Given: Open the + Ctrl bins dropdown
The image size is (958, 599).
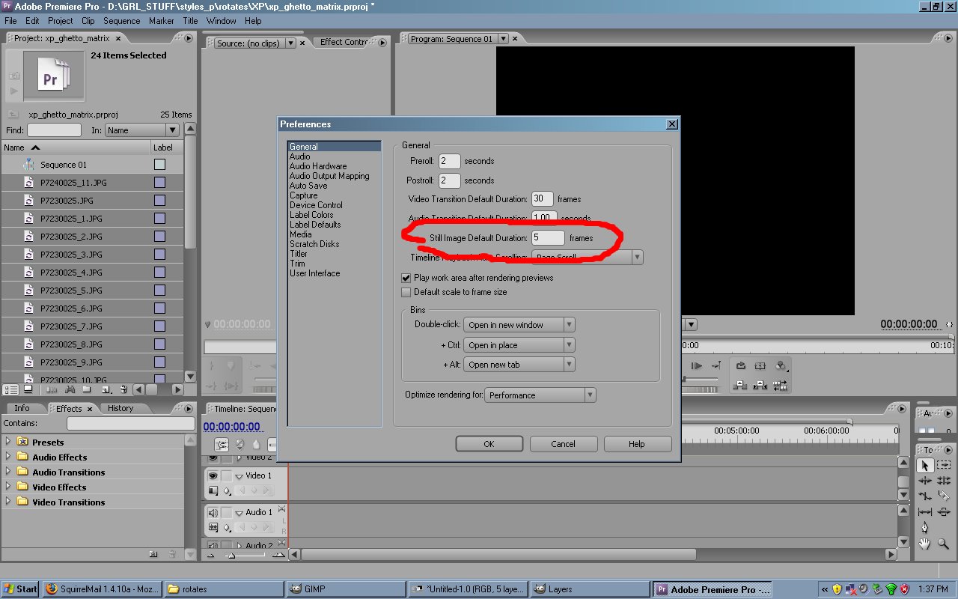Looking at the screenshot, I should coord(519,345).
